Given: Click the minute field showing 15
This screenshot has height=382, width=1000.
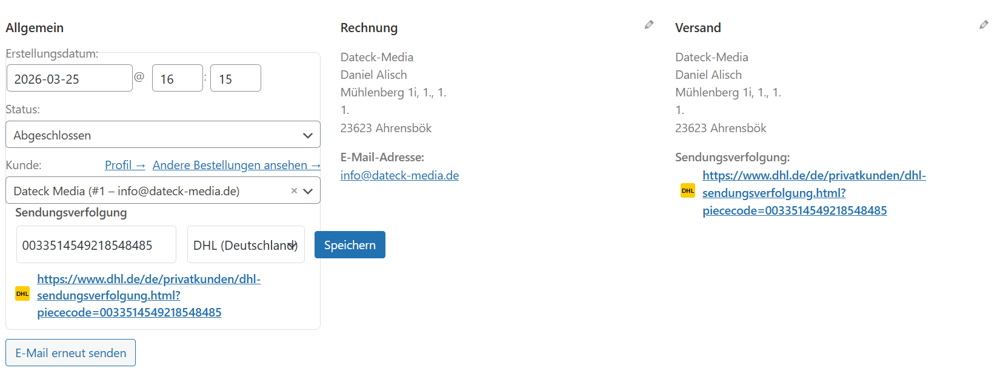Looking at the screenshot, I should point(235,79).
